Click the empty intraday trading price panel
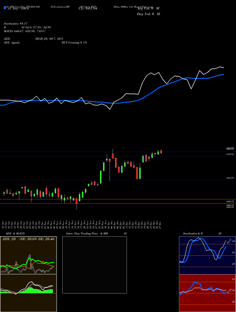Viewport: 236px width, 312px height. tap(94, 265)
